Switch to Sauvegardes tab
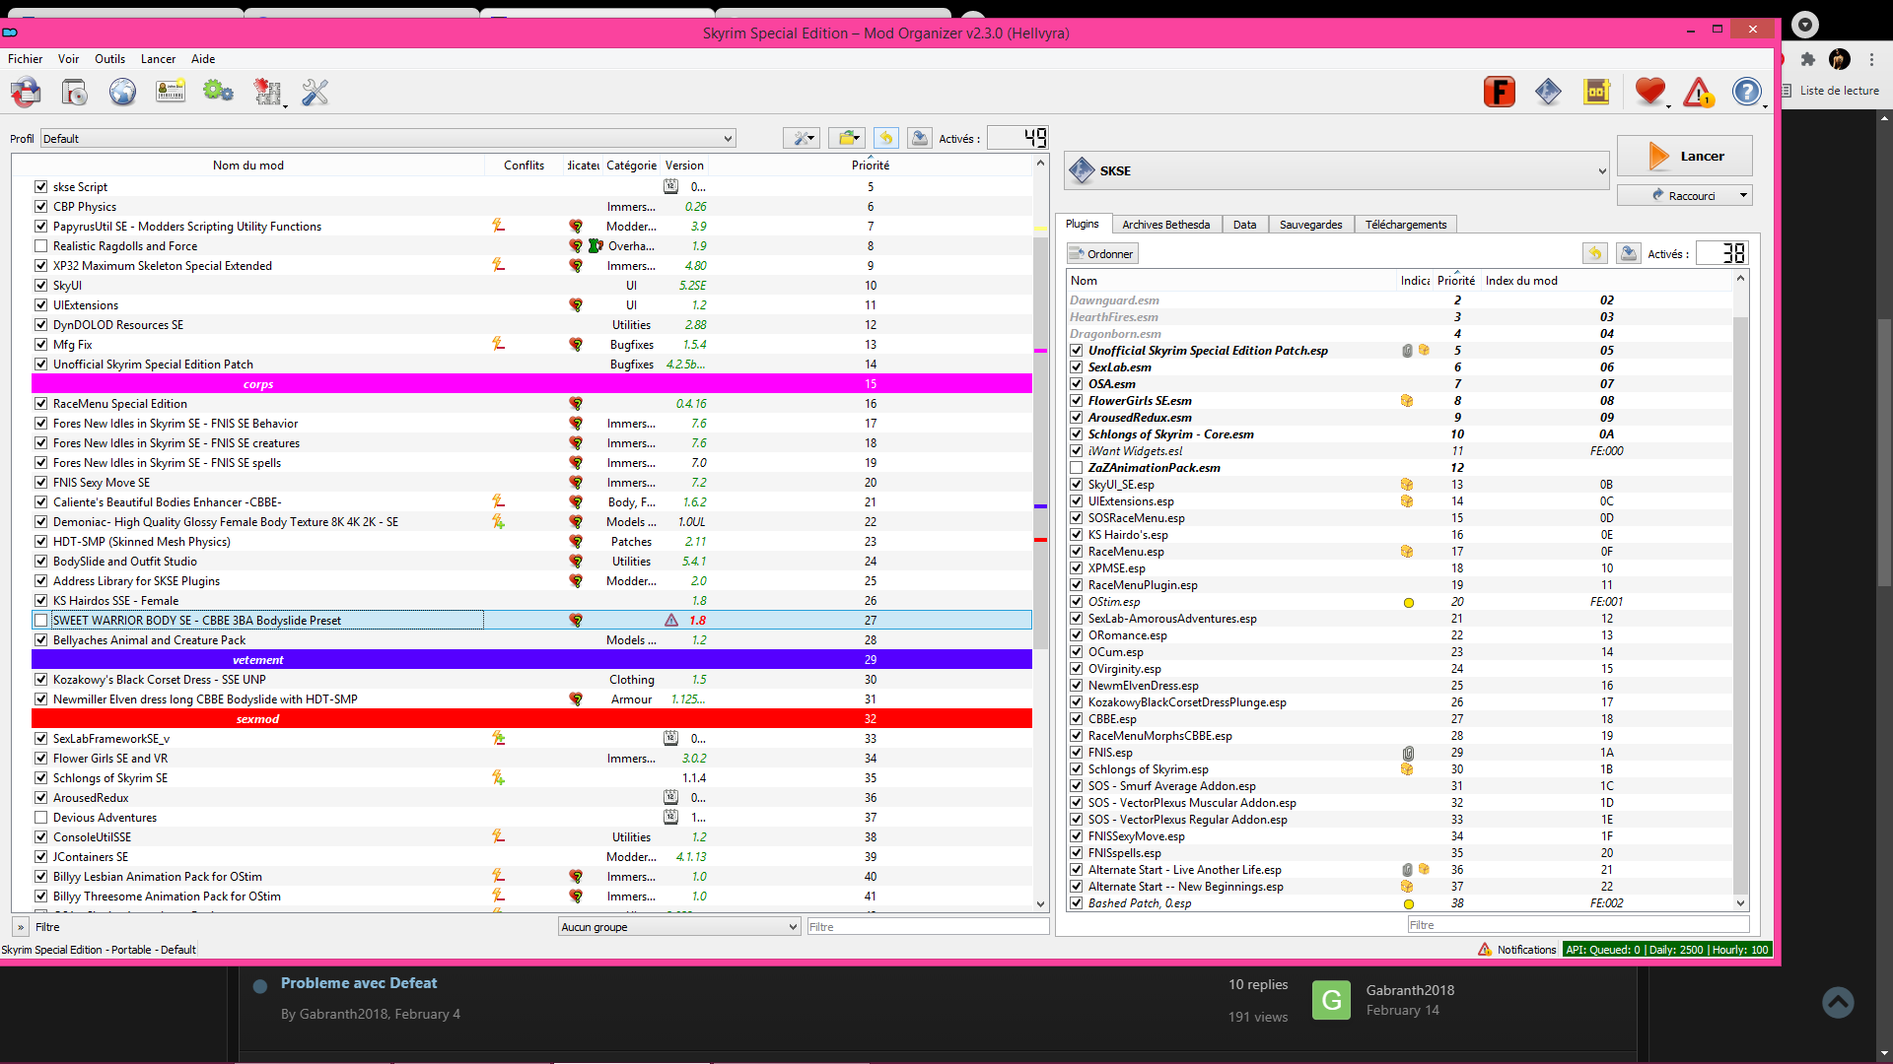The image size is (1893, 1064). 1310,225
